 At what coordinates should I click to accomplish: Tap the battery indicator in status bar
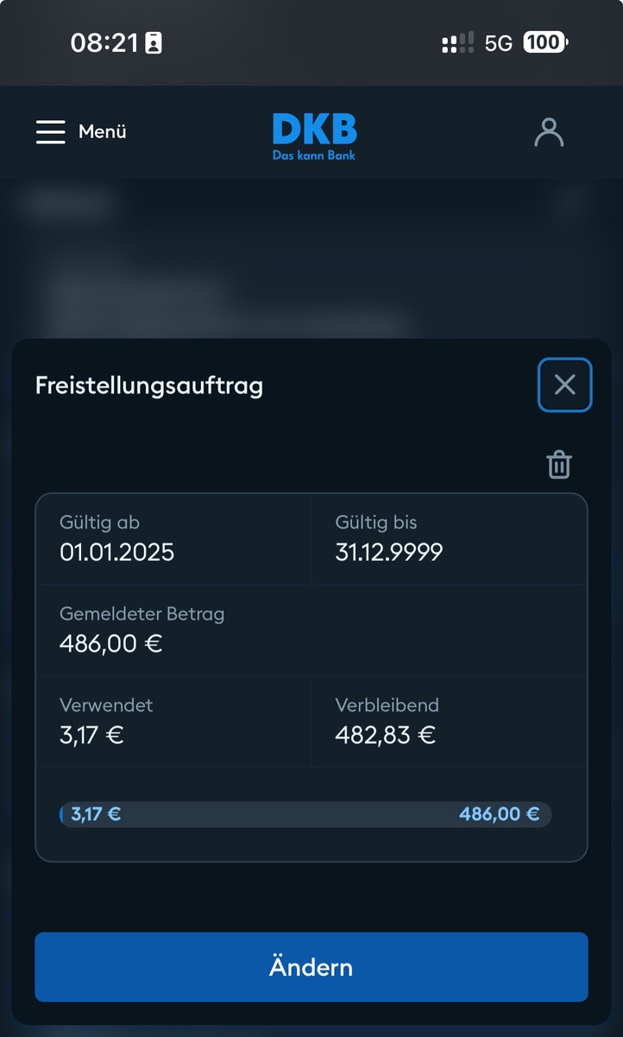pos(545,42)
